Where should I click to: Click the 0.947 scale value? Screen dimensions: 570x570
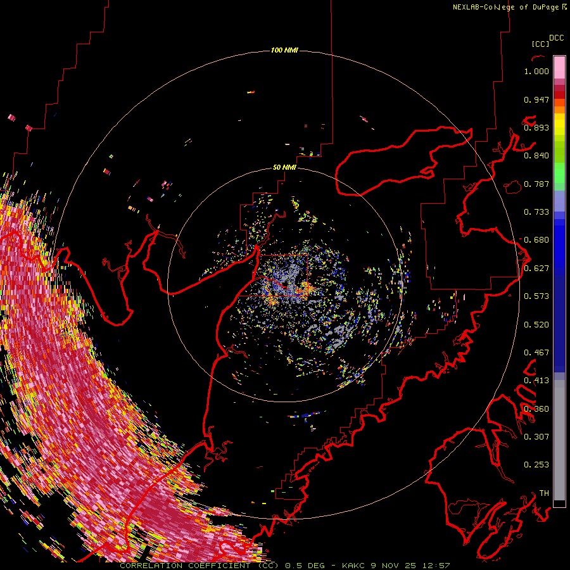point(536,99)
